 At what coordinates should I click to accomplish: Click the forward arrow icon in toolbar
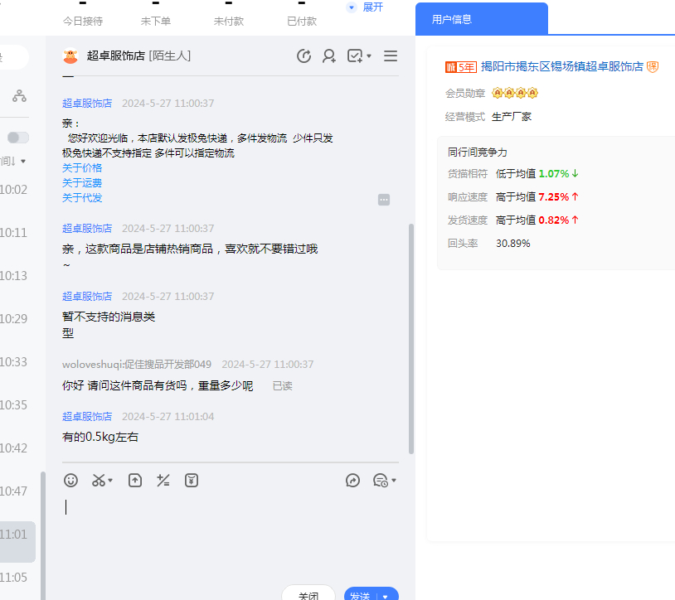pos(353,480)
